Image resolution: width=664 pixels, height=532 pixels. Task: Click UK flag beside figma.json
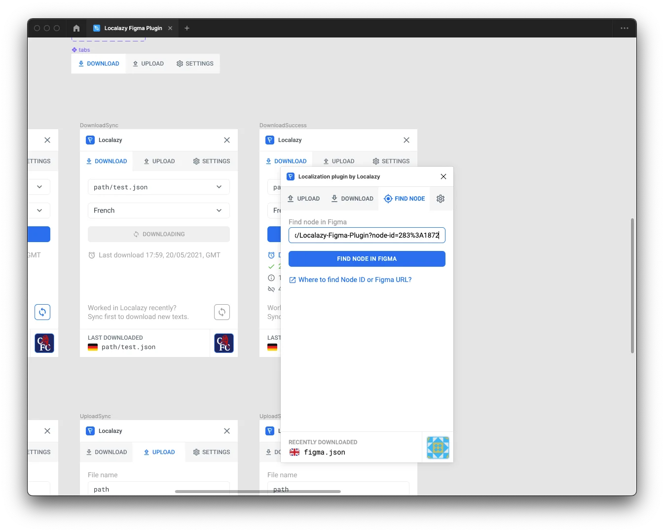[x=295, y=452]
